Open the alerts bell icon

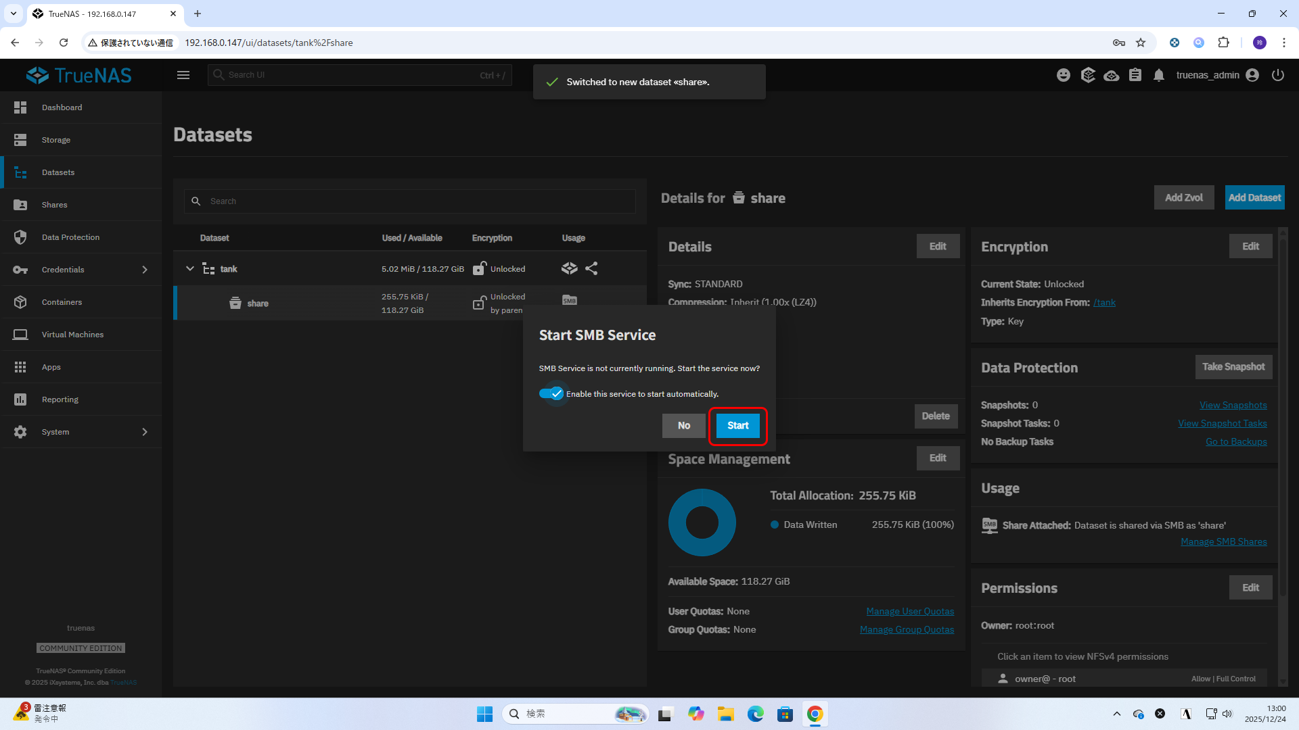pyautogui.click(x=1159, y=75)
